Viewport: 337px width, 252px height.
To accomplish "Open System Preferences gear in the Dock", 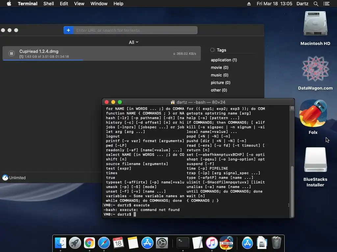I will (x=162, y=243).
